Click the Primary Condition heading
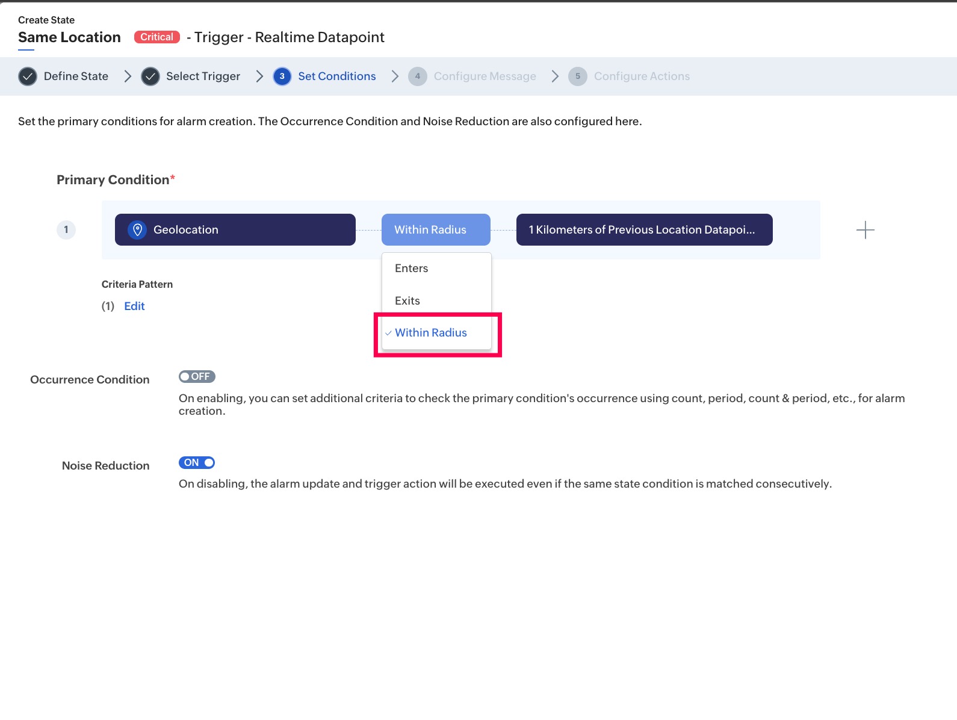The image size is (957, 720). pos(116,180)
